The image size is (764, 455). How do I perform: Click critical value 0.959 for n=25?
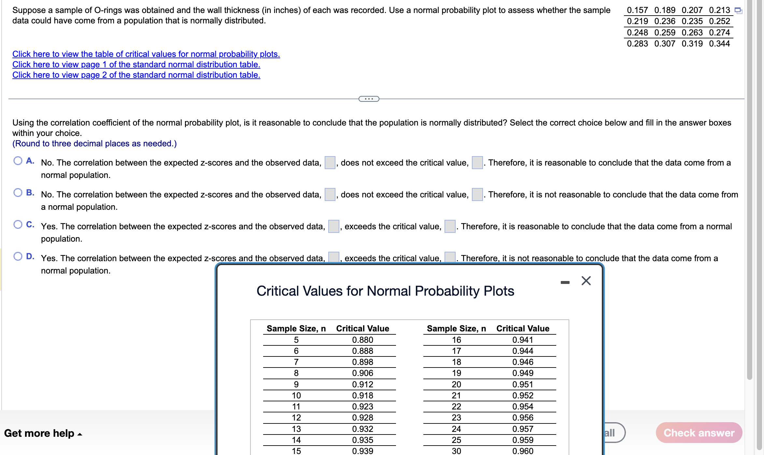coord(523,440)
